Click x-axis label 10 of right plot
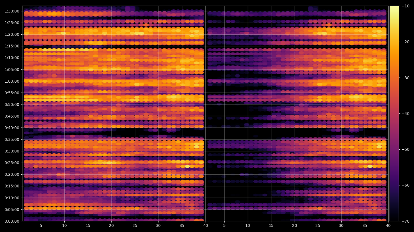414x232 pixels. [248, 226]
